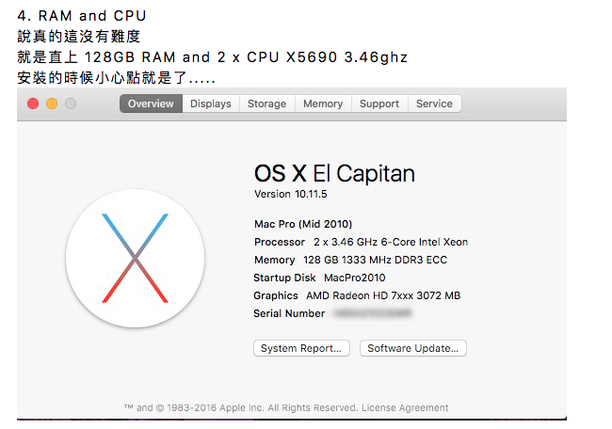Viewport: 612px width, 429px height.
Task: Switch to the Overview tab
Action: coord(151,103)
